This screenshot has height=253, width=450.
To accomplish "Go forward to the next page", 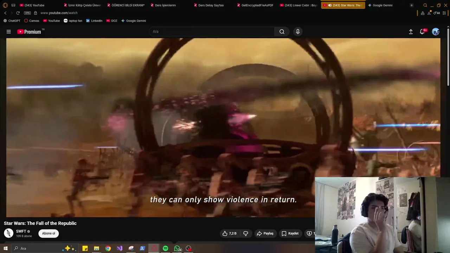I will coord(11,13).
